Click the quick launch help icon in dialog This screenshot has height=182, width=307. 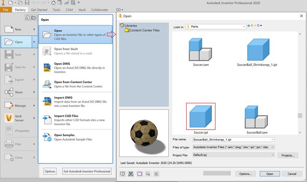pyautogui.click(x=123, y=174)
